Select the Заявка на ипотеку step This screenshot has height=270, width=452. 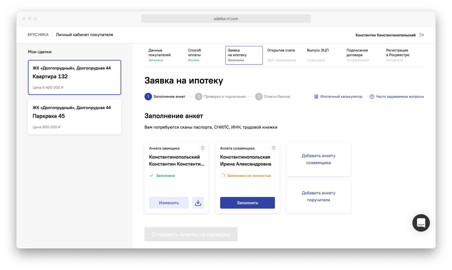pyautogui.click(x=244, y=55)
